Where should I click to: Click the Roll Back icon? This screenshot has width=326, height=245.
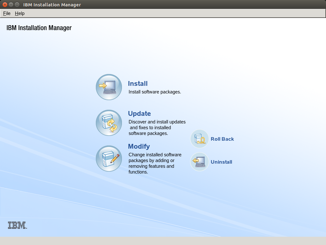pos(199,139)
